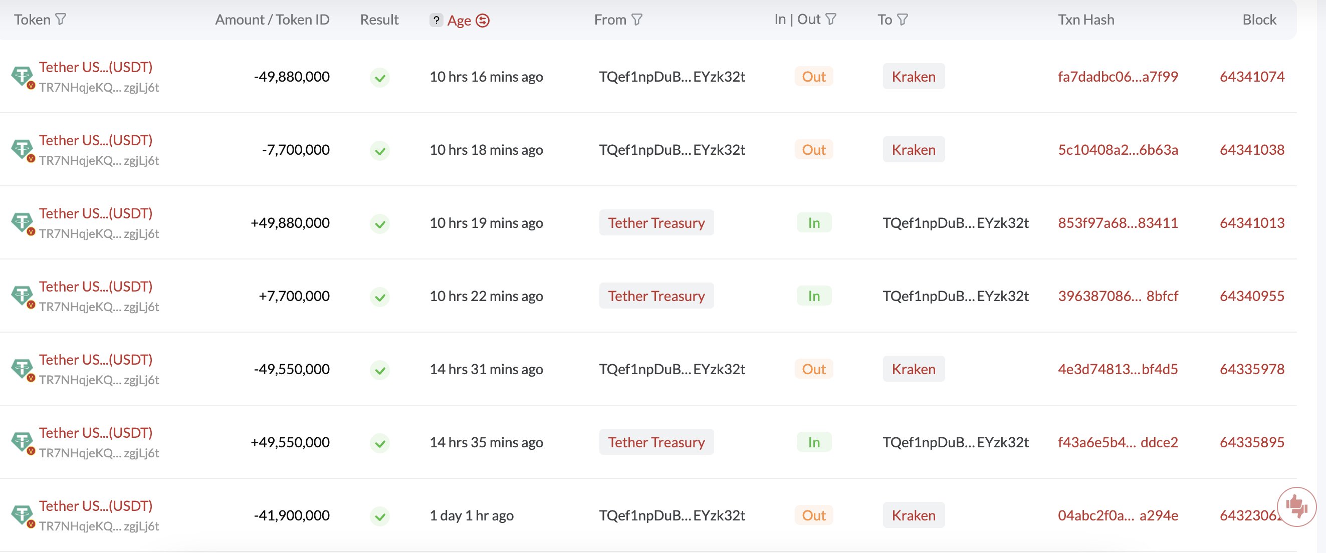The height and width of the screenshot is (553, 1326).
Task: Click the Kraken label in the -49,550,000 row
Action: pyautogui.click(x=913, y=369)
